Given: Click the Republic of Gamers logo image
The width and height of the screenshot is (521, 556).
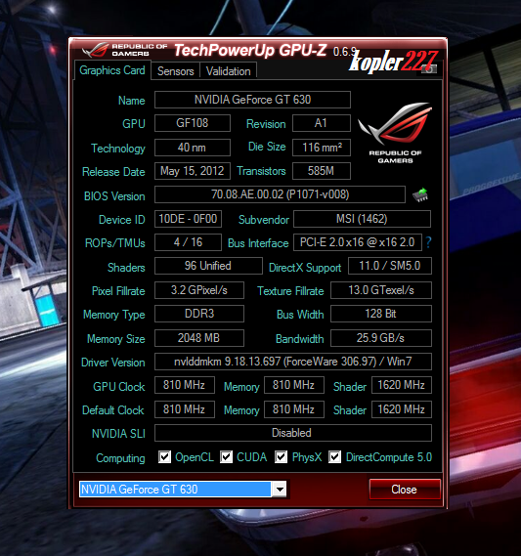Looking at the screenshot, I should tap(395, 133).
